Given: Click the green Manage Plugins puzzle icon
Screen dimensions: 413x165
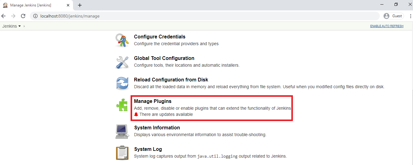Looking at the screenshot, I should [122, 105].
